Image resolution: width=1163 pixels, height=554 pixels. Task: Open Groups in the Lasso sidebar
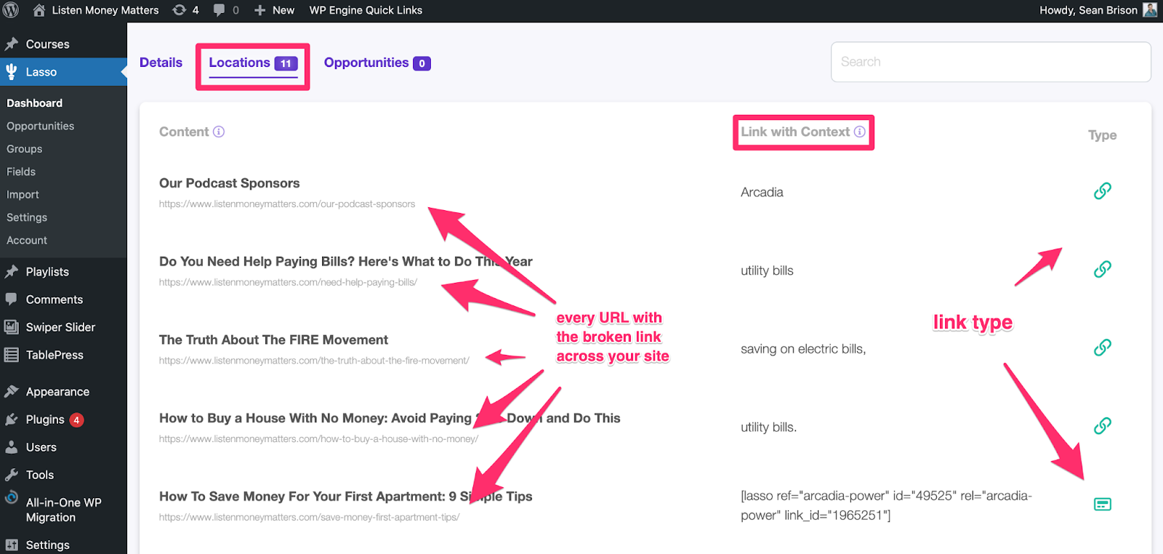coord(25,149)
